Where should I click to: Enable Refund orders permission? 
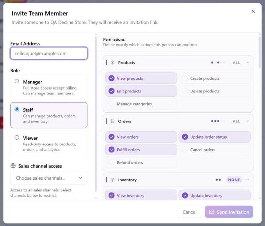click(x=141, y=162)
